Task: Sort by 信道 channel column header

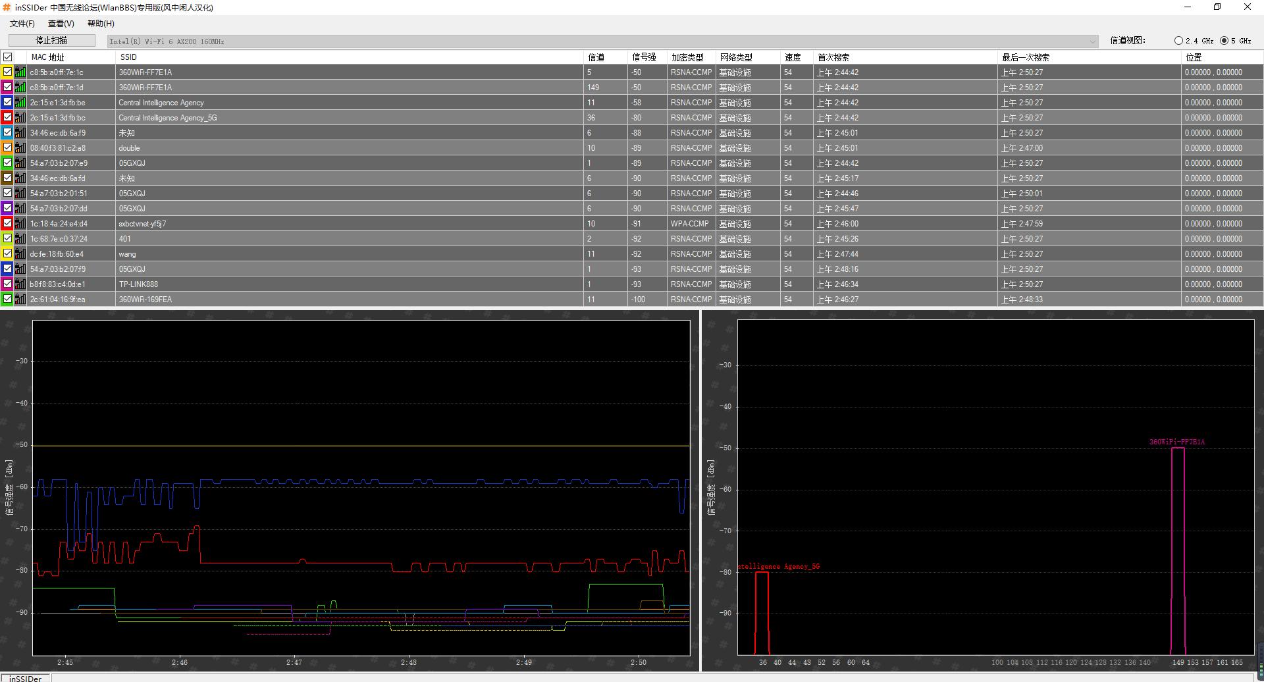Action: 606,57
